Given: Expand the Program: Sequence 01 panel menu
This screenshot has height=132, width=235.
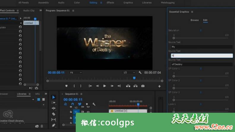Looking at the screenshot, I should click(73, 11).
